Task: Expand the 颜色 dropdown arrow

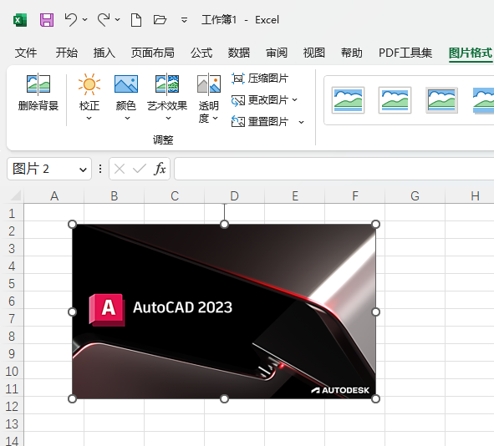Action: tap(127, 118)
